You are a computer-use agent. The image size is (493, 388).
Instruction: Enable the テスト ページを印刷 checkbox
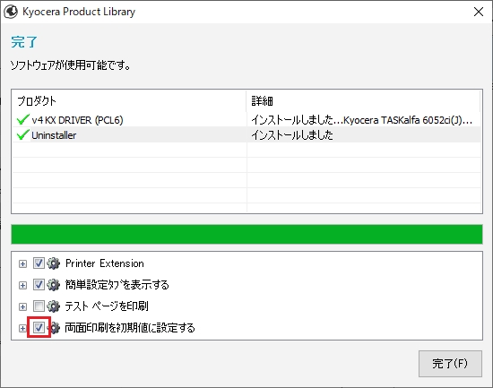(x=39, y=306)
